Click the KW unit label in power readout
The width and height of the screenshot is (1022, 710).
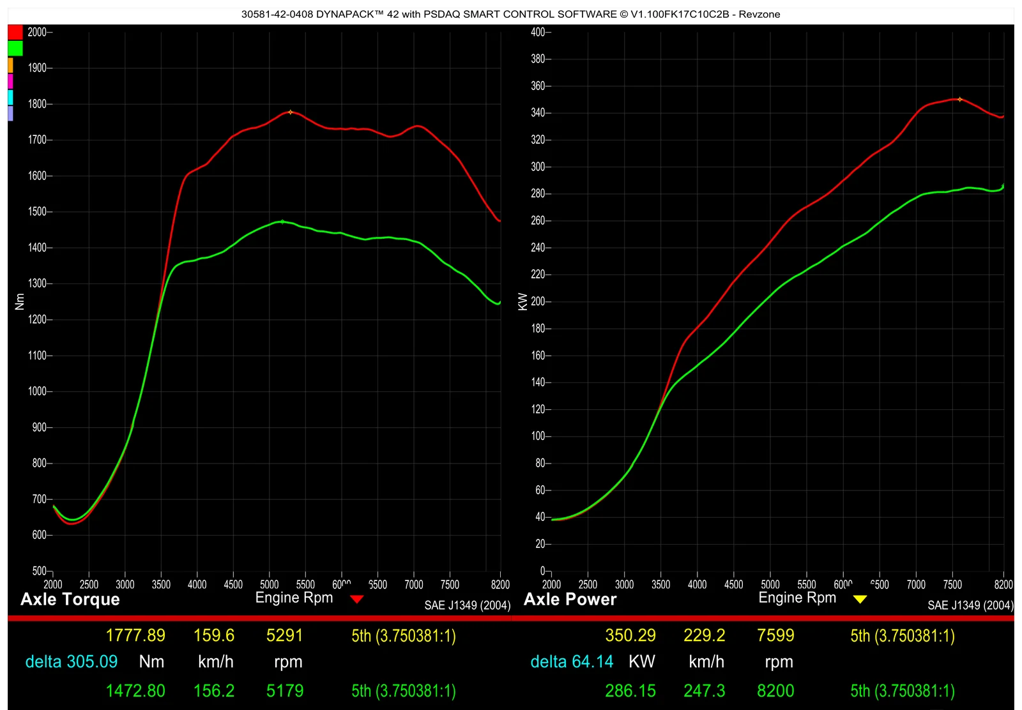642,661
